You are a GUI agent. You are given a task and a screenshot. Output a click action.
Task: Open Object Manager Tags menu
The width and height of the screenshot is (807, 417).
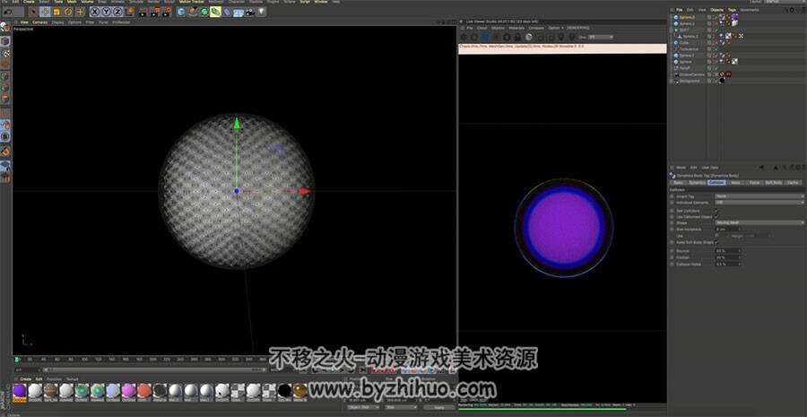(732, 10)
